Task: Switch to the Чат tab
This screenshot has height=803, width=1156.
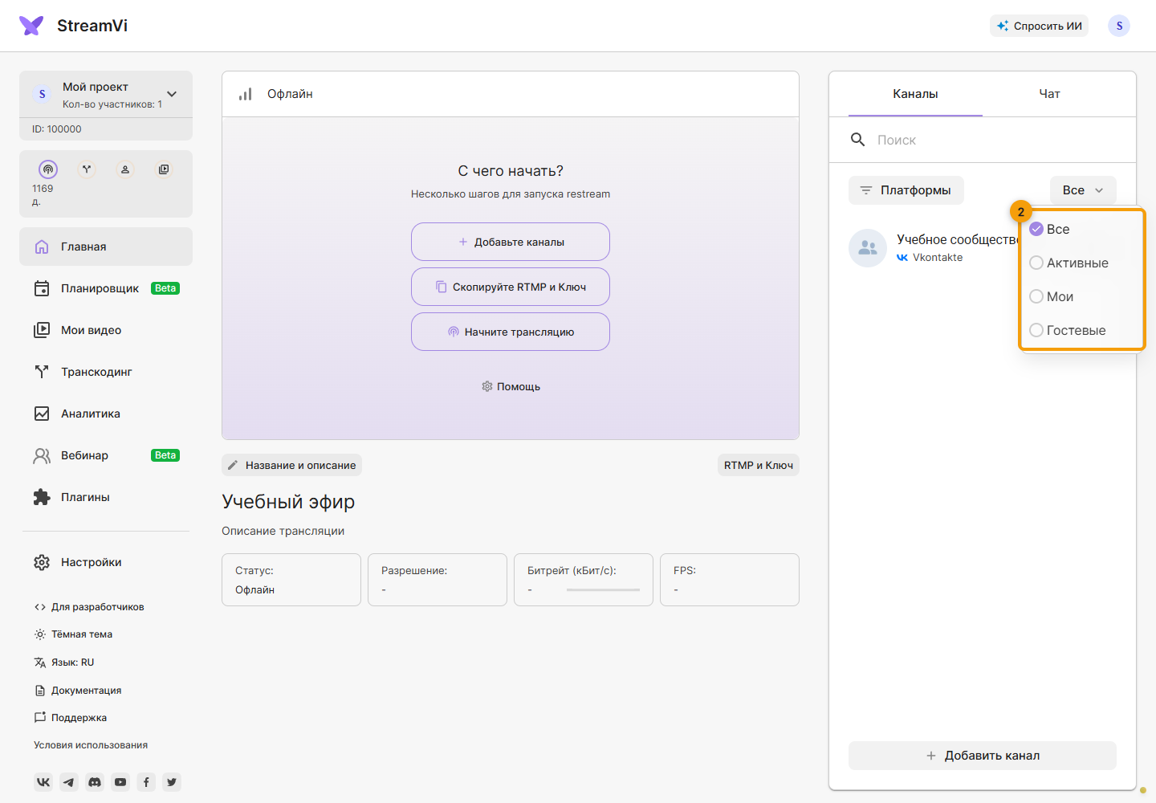Action: click(x=1049, y=94)
